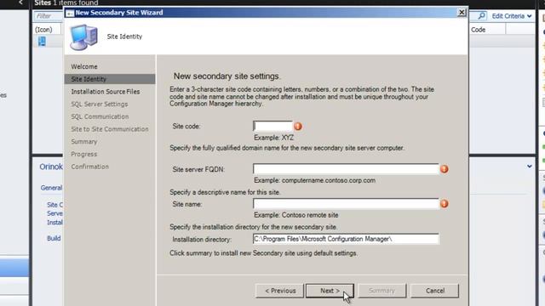Collapse the details pane with the chevron

529,167
